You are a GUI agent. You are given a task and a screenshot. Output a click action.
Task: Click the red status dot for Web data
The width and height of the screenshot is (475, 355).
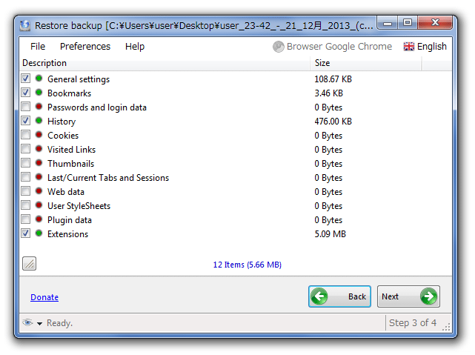tap(39, 191)
